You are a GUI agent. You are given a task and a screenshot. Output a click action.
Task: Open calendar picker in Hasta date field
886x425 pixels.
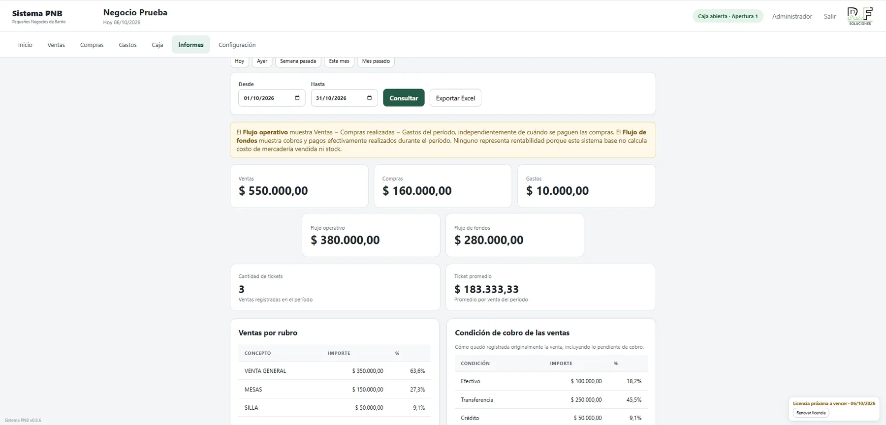click(x=370, y=98)
